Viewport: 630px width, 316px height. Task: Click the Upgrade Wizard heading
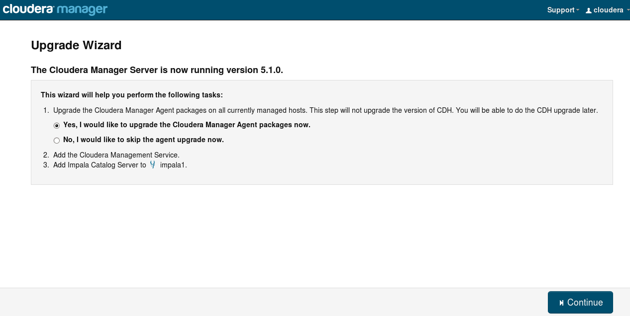(x=76, y=45)
